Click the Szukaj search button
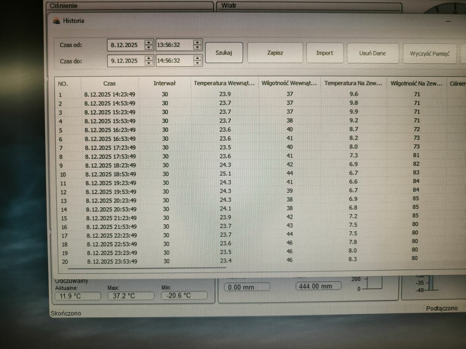 224,53
